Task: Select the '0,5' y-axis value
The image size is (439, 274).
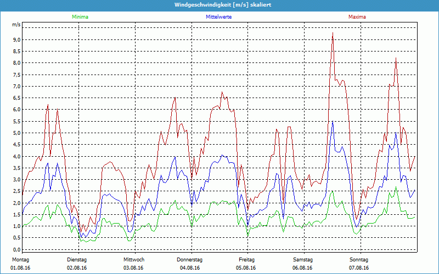Action: [x=16, y=238]
